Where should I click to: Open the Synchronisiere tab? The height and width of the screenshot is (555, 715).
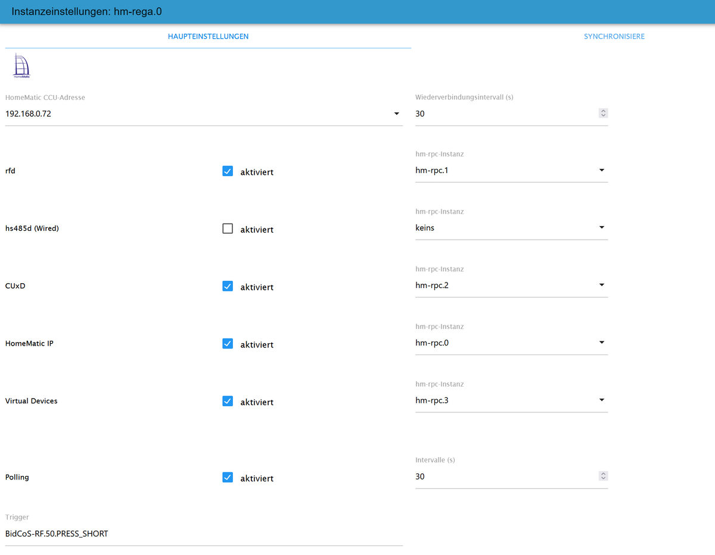(614, 36)
